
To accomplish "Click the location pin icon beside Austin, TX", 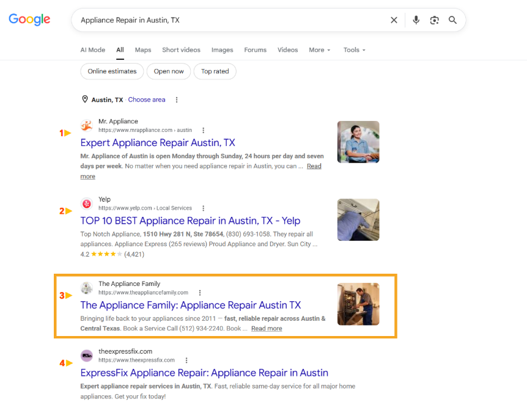I will pos(85,99).
